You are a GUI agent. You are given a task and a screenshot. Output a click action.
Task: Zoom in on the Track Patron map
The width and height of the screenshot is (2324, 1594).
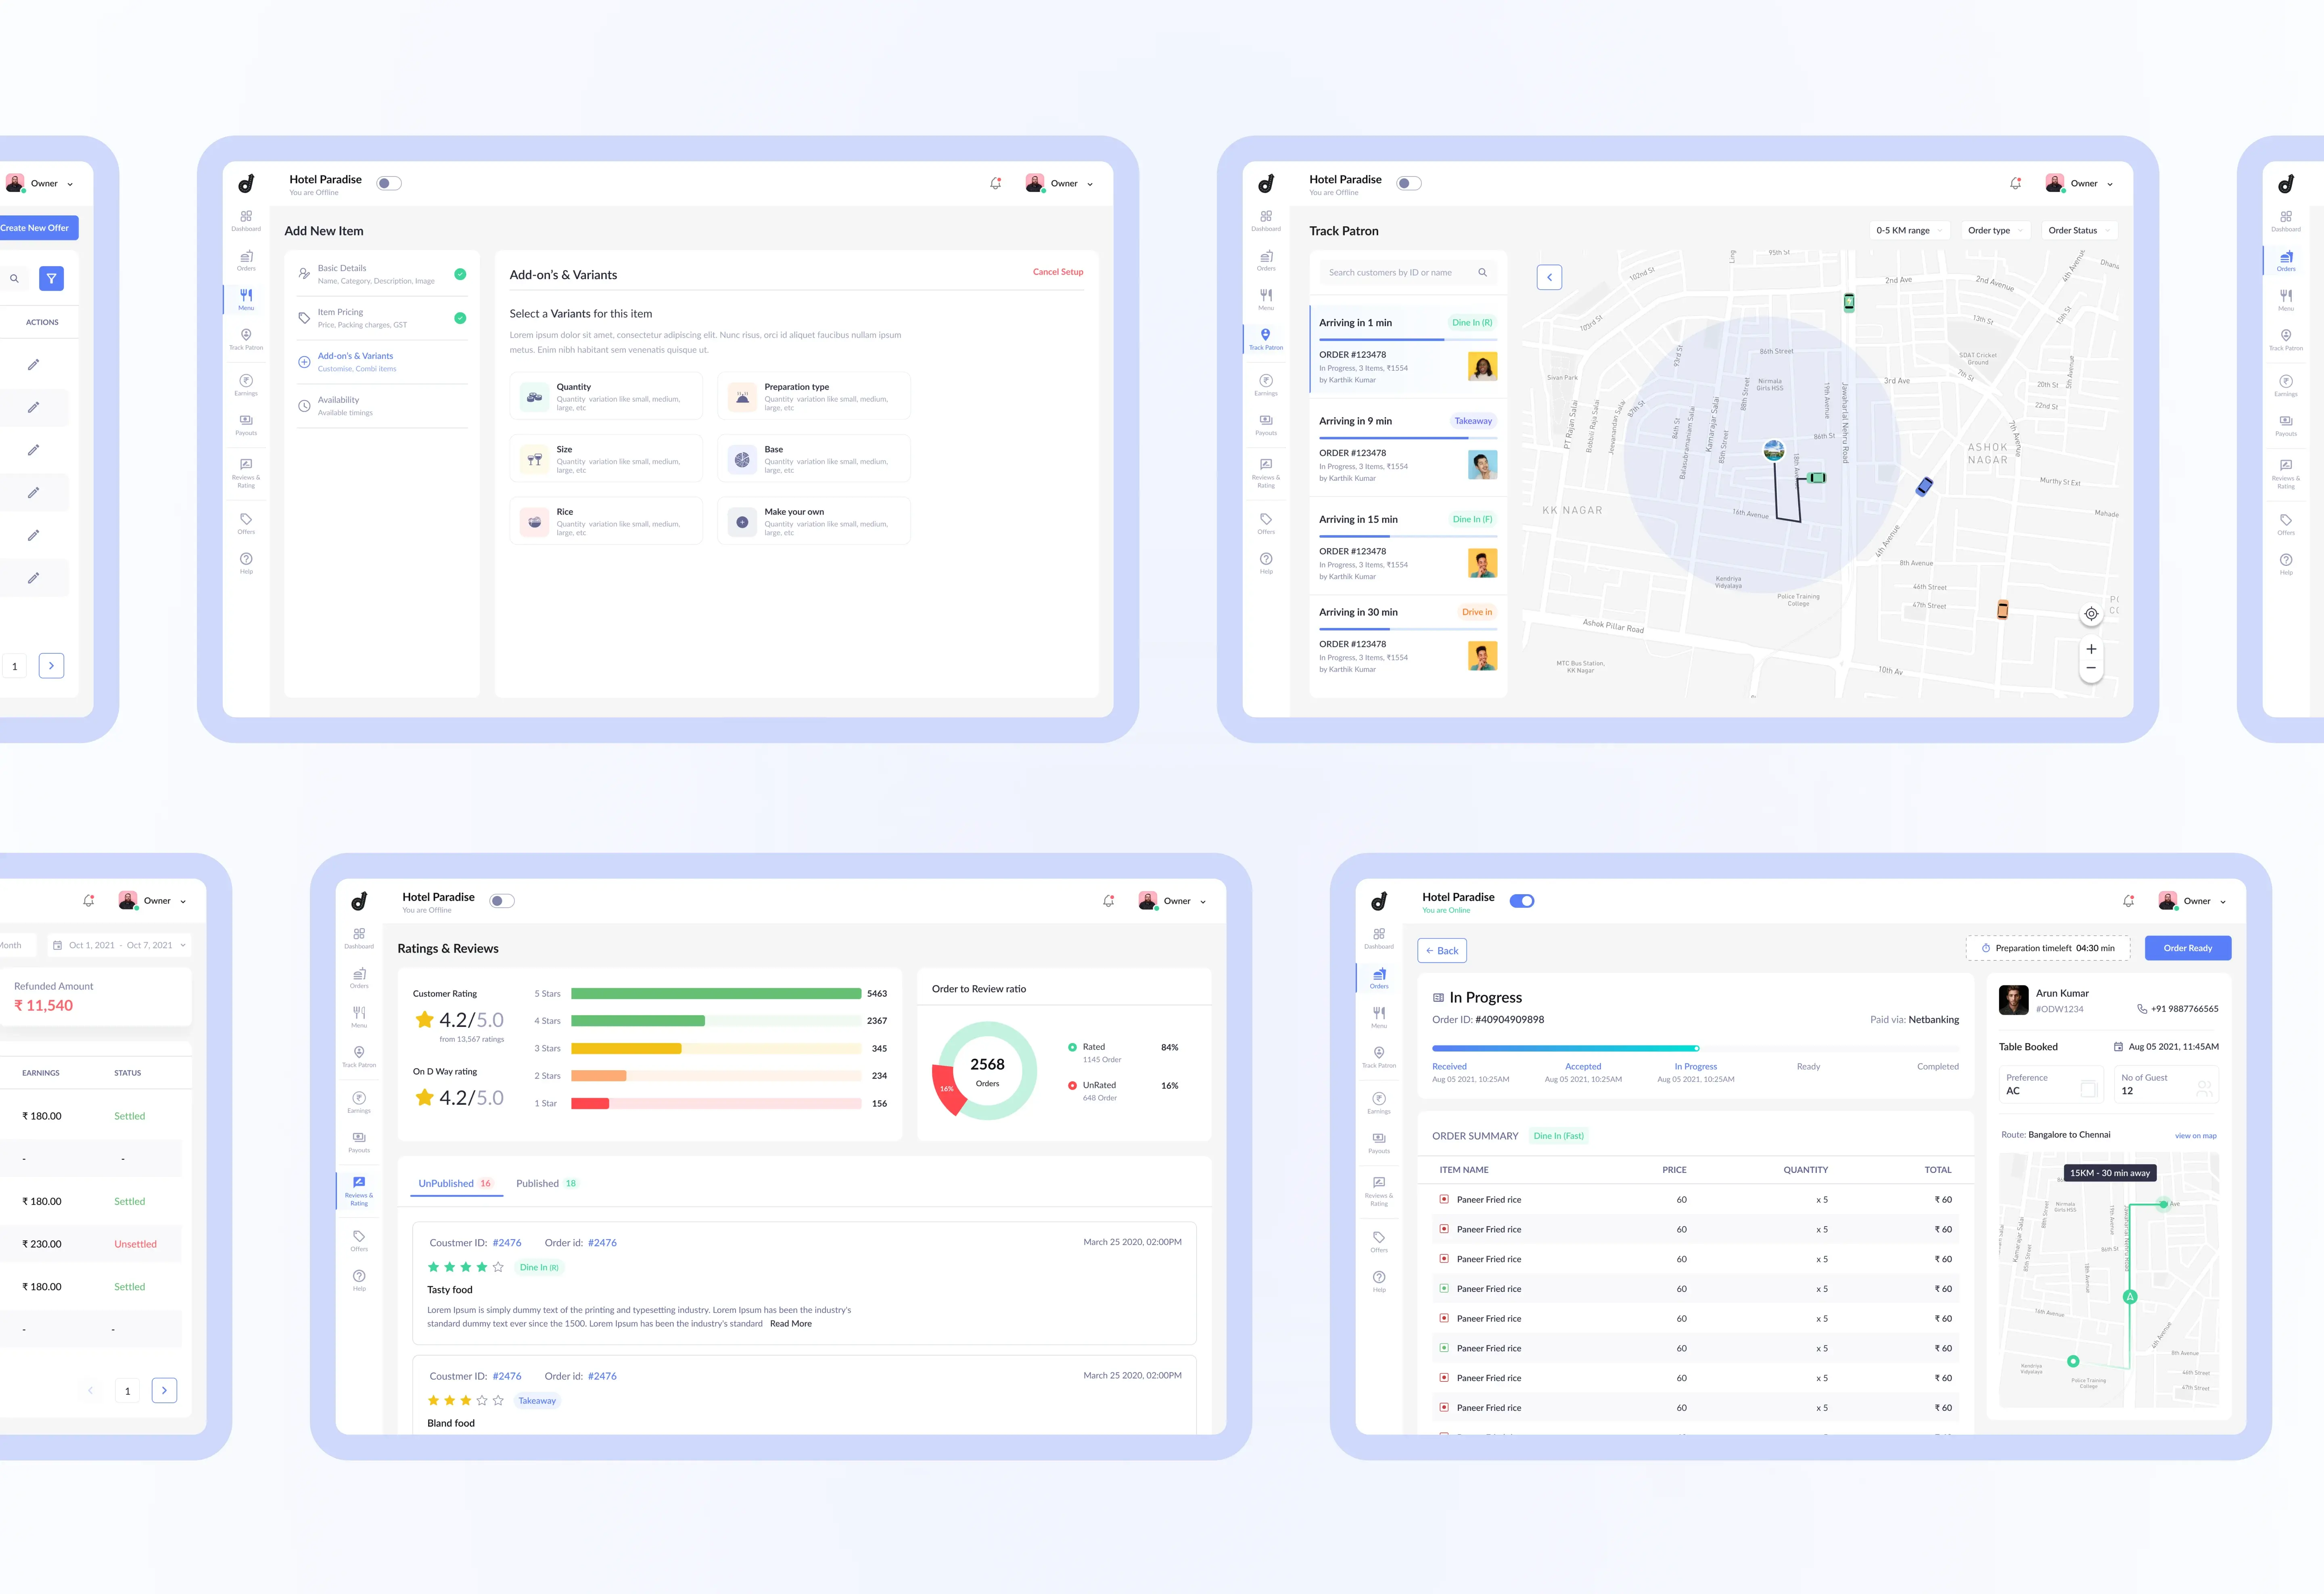click(x=2091, y=649)
